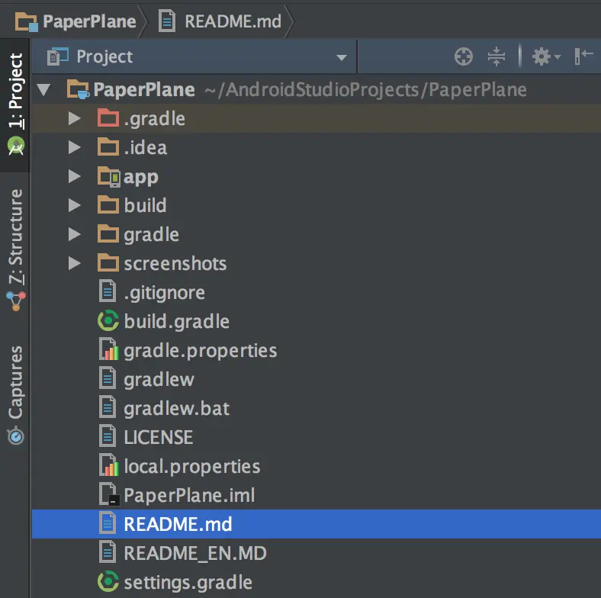Click the build.gradle green Gradle icon
The width and height of the screenshot is (601, 598).
pos(108,321)
